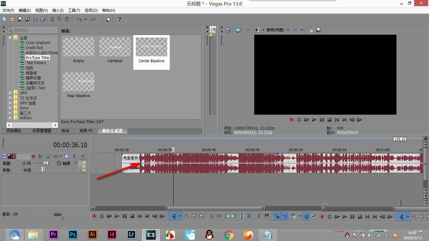
Task: Open a project with the folder icon
Action: pyautogui.click(x=12, y=19)
